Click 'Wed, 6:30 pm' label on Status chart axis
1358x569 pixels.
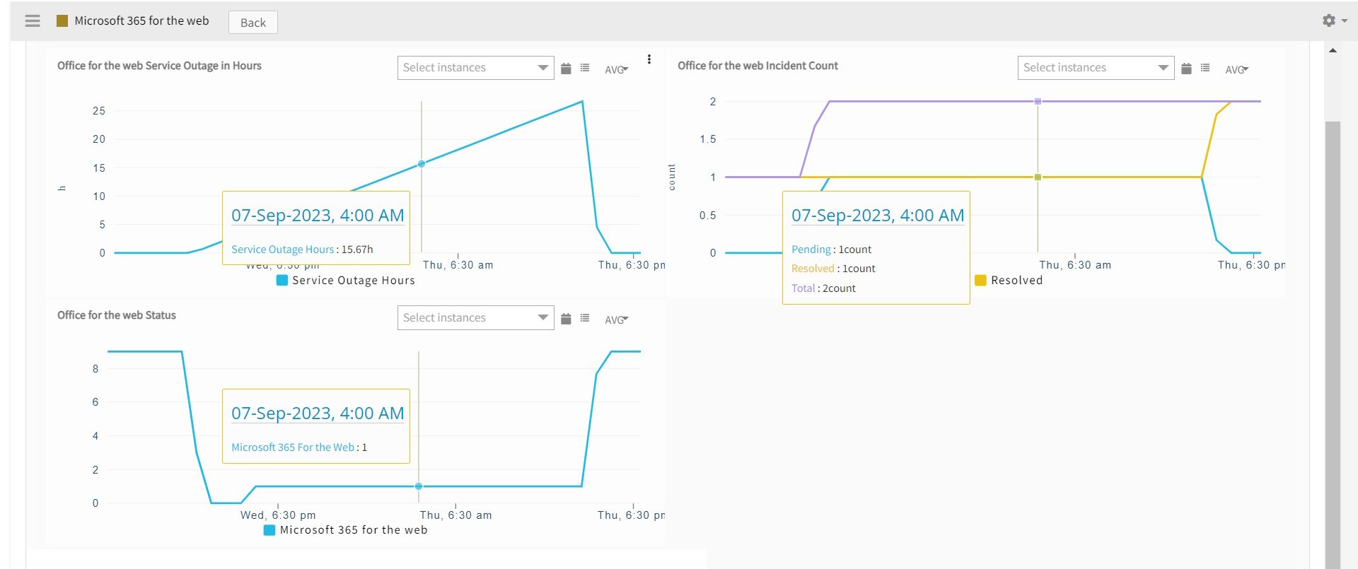[278, 515]
